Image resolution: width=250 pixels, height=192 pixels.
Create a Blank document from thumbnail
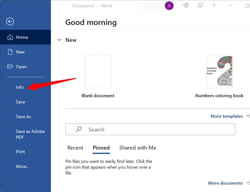pos(98,71)
